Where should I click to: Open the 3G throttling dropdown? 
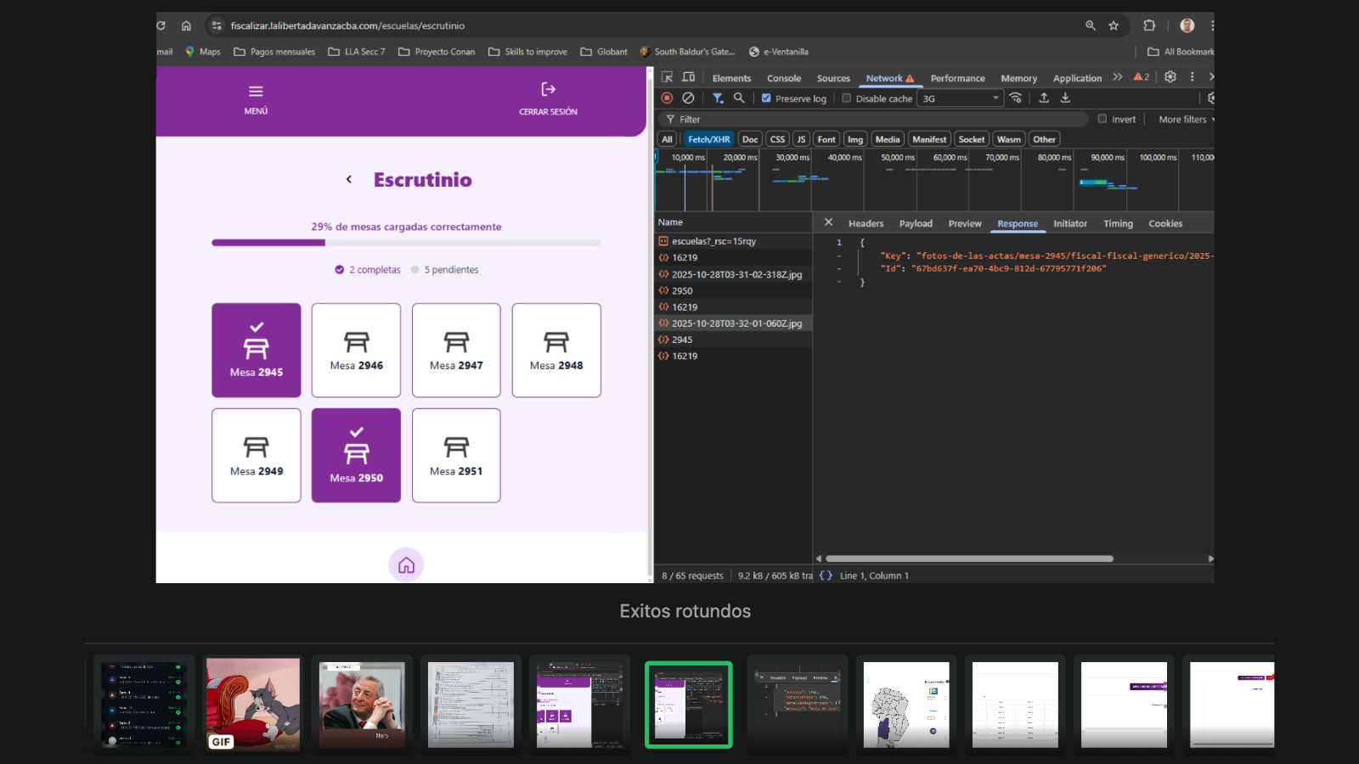[961, 98]
